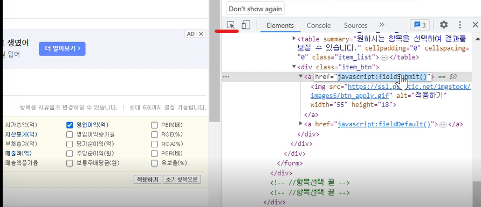This screenshot has width=481, height=207.
Task: Close the DevTools panel
Action: coord(475,25)
